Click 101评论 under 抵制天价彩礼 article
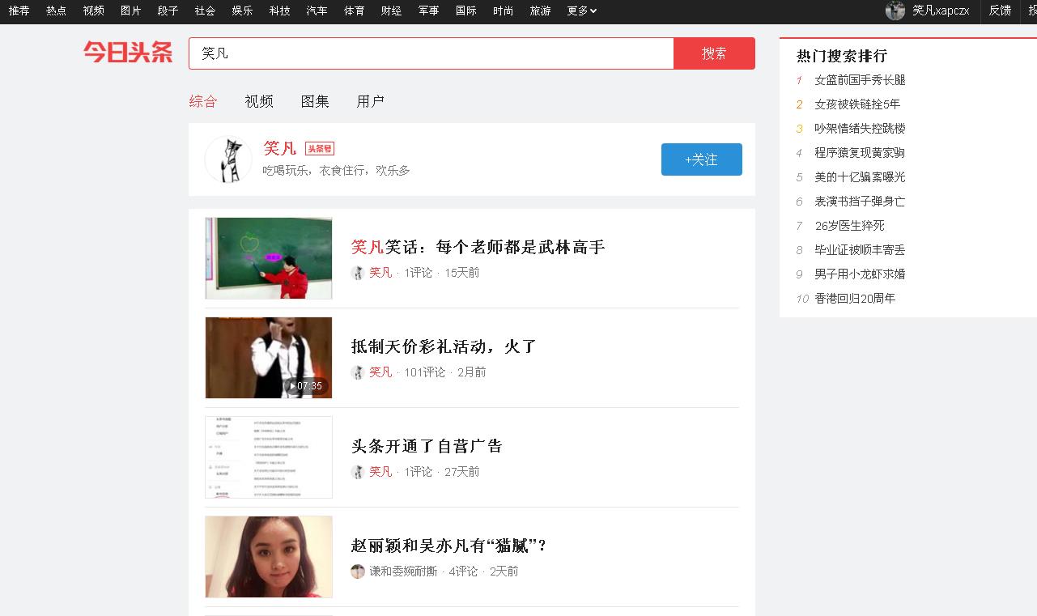 (425, 372)
